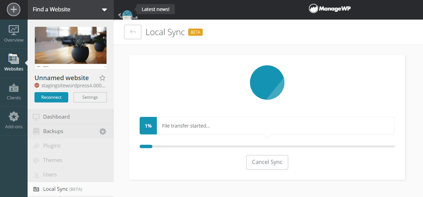Image resolution: width=423 pixels, height=197 pixels.
Task: Click the add website plus icon
Action: (x=13, y=10)
